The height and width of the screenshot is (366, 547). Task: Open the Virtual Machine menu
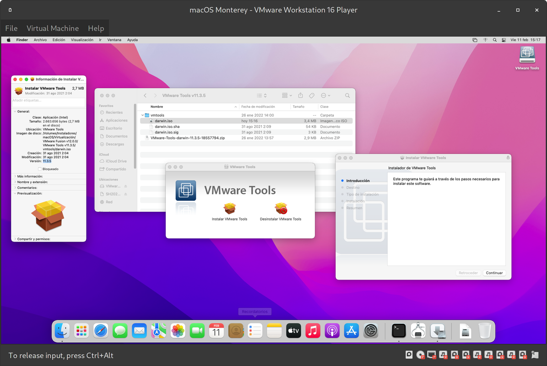53,28
